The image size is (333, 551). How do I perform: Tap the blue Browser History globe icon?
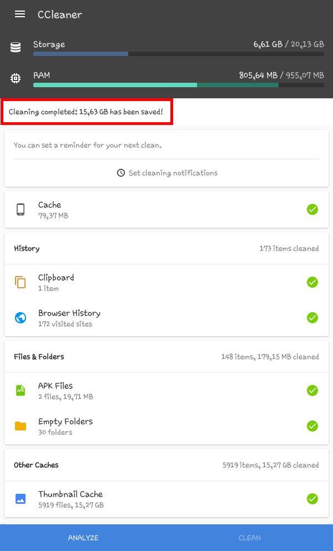pyautogui.click(x=21, y=318)
